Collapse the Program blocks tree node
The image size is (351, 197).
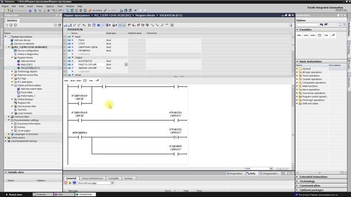tap(12, 57)
